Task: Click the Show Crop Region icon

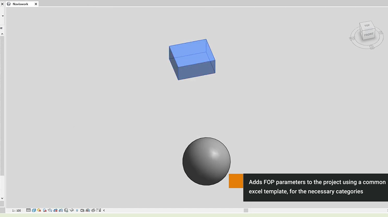Action: [61, 210]
